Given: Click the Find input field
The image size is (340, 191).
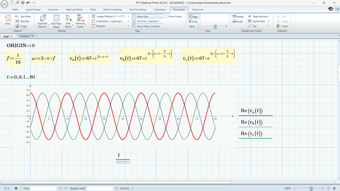Looking at the screenshot, I should 44,188.
